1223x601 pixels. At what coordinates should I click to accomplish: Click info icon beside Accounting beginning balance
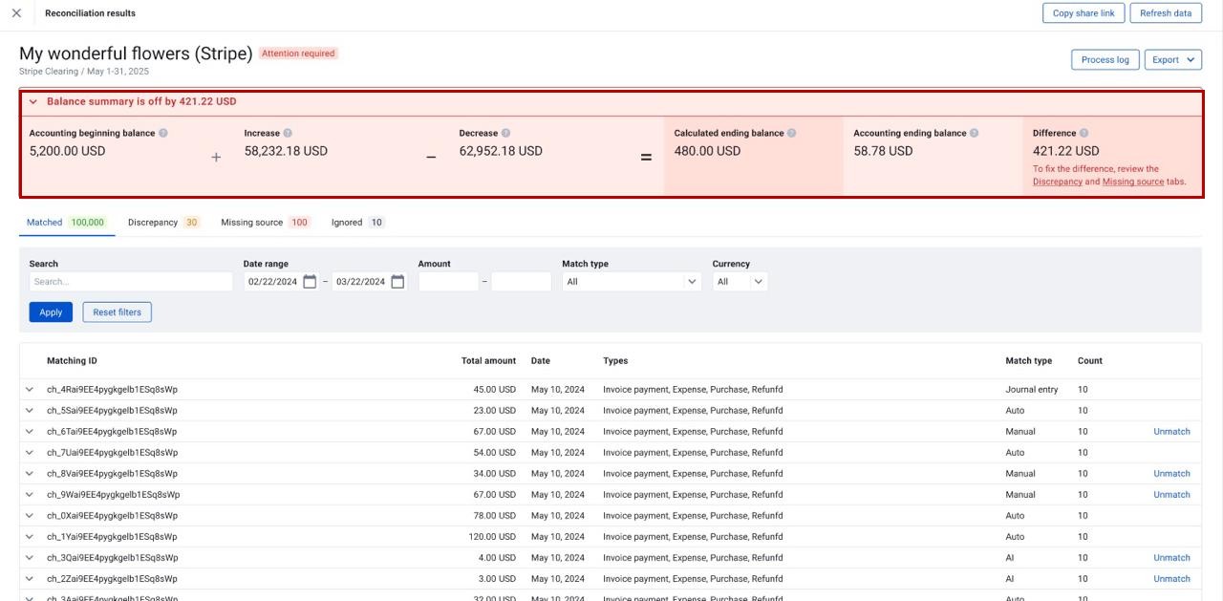(x=163, y=133)
